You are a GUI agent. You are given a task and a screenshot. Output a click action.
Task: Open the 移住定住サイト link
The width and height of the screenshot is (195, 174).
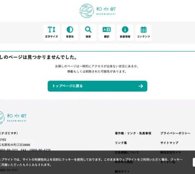(170, 152)
